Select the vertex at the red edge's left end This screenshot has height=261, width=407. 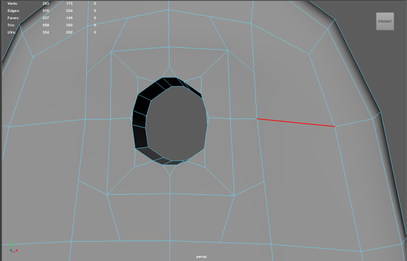coord(257,119)
